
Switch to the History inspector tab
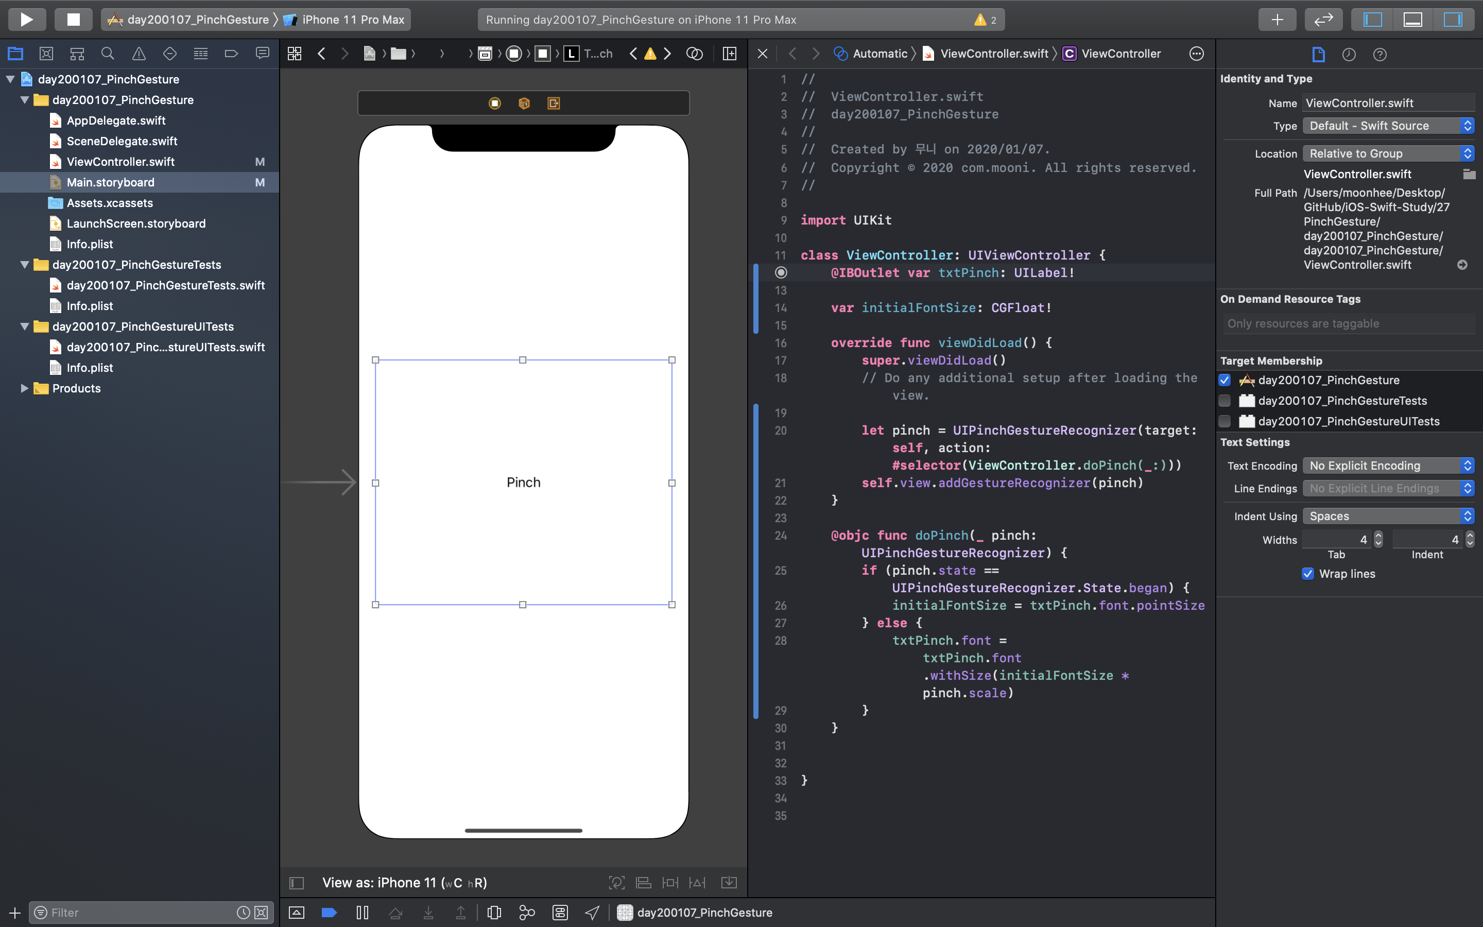pos(1349,55)
